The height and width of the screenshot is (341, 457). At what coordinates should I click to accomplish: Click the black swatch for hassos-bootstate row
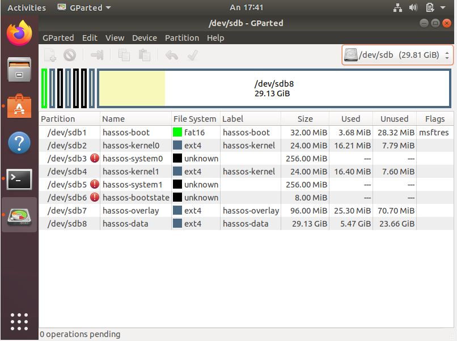[x=177, y=198]
